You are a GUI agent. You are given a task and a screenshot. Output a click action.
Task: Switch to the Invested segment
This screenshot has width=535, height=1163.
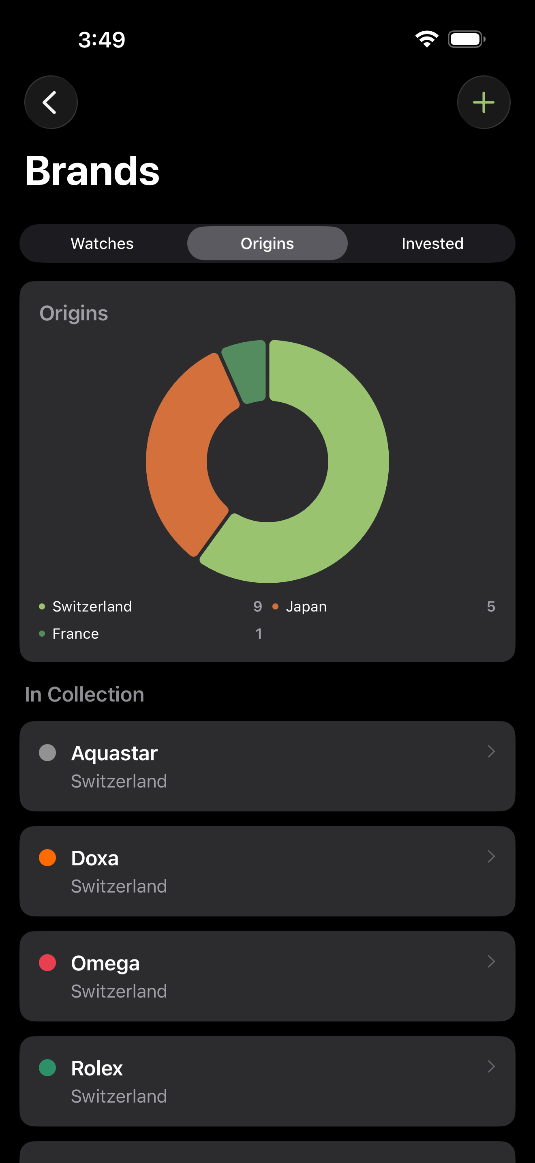[x=432, y=243]
